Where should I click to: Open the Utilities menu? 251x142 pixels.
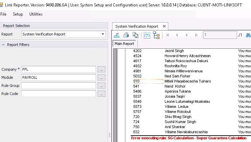36,14
